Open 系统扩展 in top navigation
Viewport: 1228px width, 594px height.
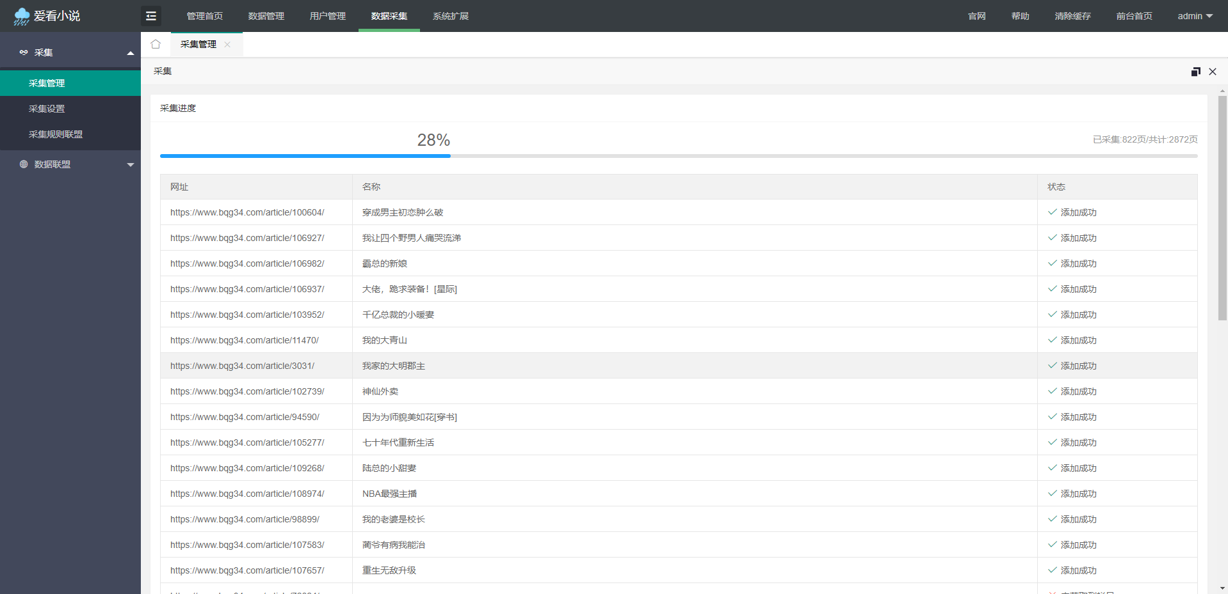451,16
